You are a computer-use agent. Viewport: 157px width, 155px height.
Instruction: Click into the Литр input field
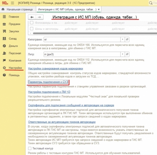point(82,54)
